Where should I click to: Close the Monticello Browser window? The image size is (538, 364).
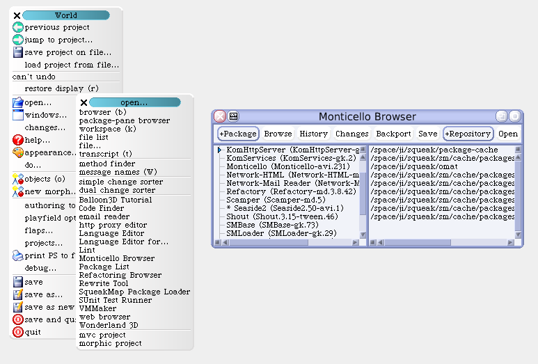(220, 117)
